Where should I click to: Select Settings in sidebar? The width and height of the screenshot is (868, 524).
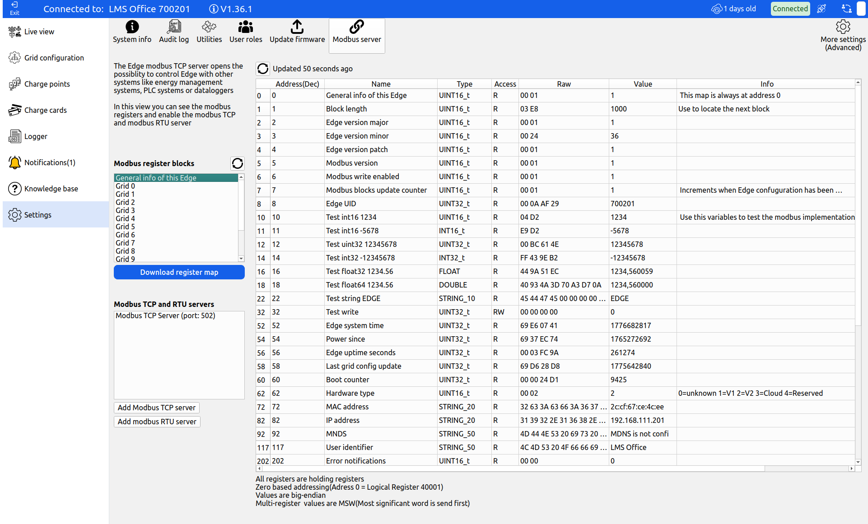coord(56,215)
